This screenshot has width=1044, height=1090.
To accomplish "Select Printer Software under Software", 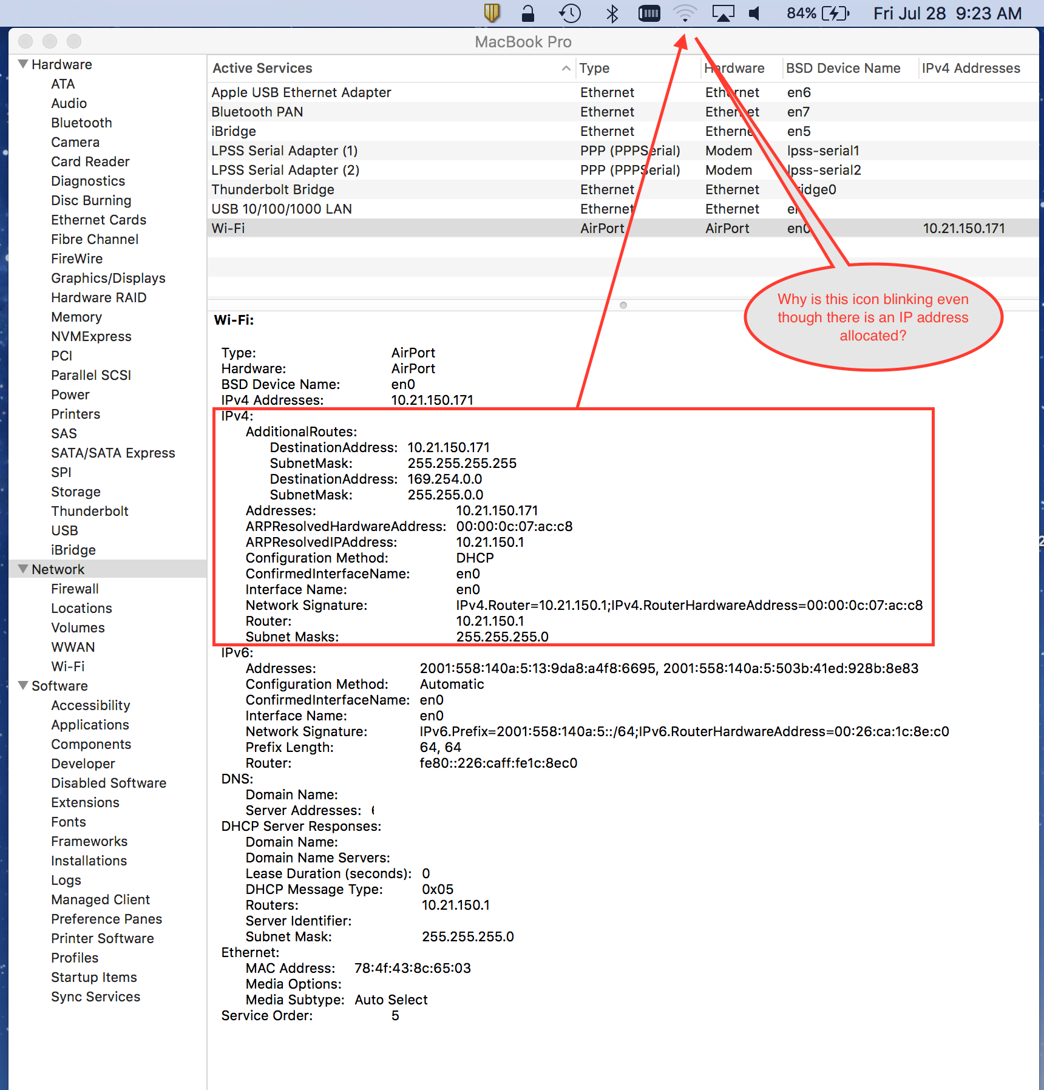I will [103, 938].
